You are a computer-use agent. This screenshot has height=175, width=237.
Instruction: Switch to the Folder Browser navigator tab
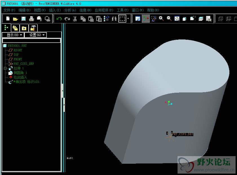(x=15, y=28)
